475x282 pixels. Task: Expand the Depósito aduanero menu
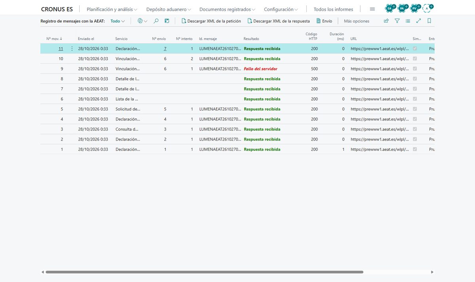(169, 9)
